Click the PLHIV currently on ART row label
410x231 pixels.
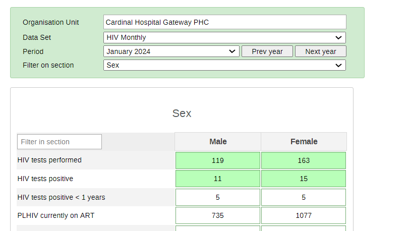pyautogui.click(x=55, y=215)
